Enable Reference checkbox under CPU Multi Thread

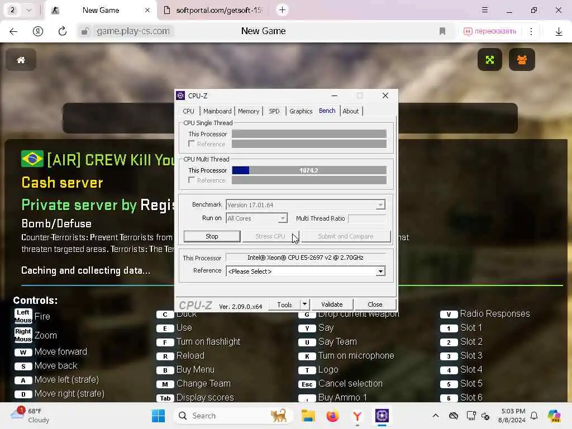coord(192,180)
